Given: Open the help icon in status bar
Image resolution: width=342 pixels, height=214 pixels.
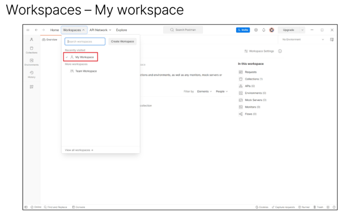Looking at the screenshot, I should point(334,207).
